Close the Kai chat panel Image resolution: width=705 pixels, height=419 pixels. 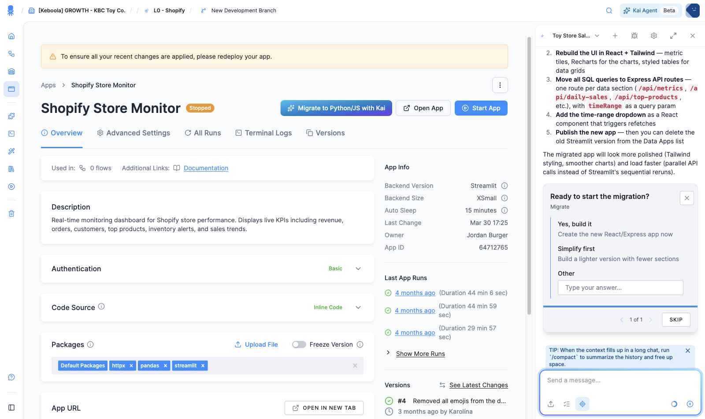[693, 36]
